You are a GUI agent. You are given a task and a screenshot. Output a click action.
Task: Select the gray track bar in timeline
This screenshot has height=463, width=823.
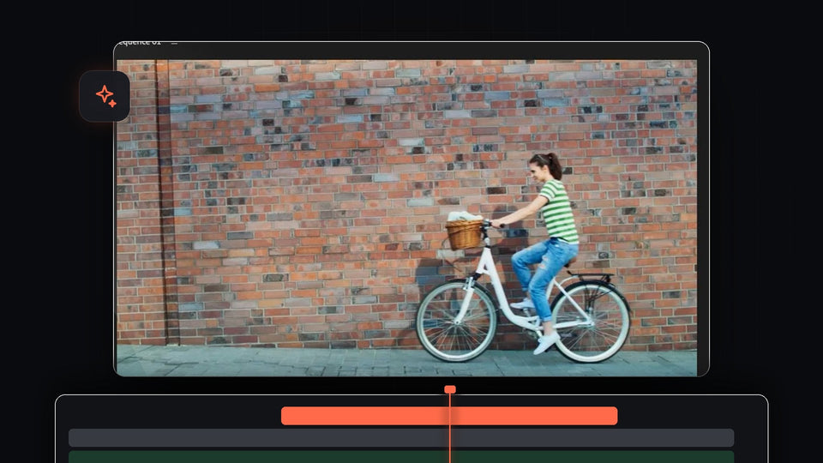pos(401,438)
